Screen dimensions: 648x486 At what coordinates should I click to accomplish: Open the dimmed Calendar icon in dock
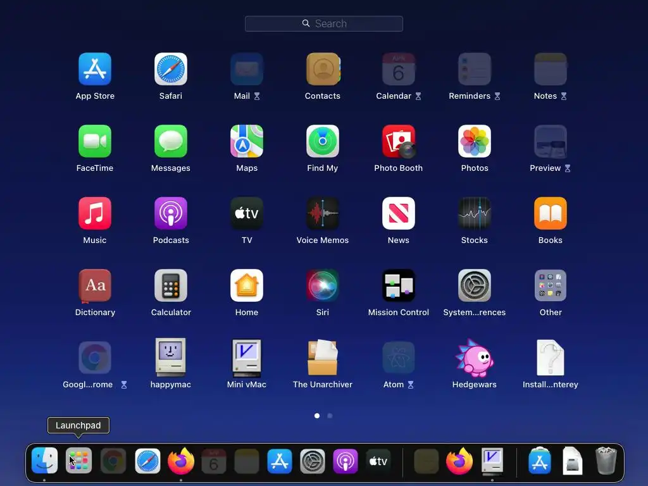[214, 461]
